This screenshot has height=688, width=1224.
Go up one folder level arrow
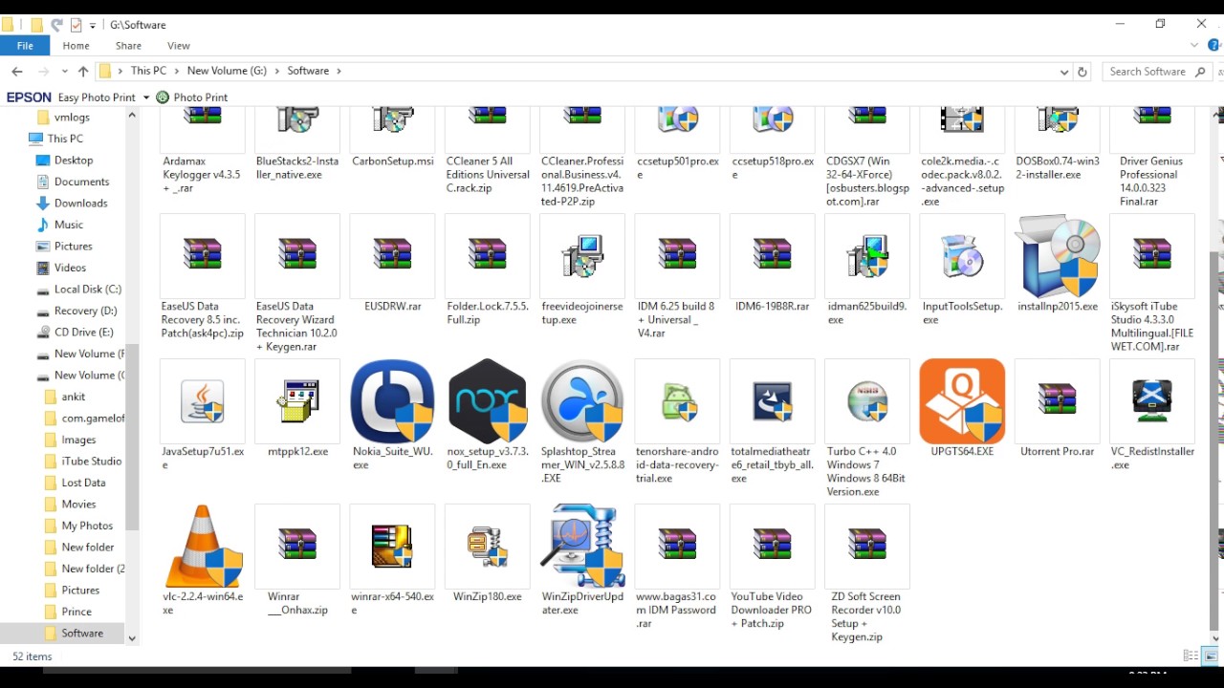[83, 72]
